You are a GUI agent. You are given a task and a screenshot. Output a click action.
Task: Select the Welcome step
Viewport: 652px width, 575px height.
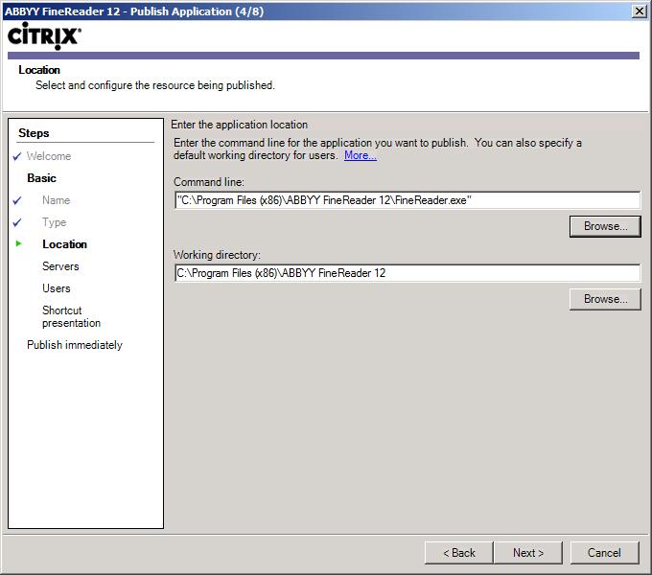click(49, 156)
